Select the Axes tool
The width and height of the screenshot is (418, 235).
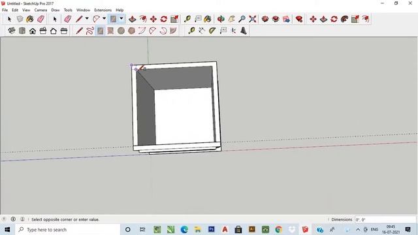tap(233, 31)
